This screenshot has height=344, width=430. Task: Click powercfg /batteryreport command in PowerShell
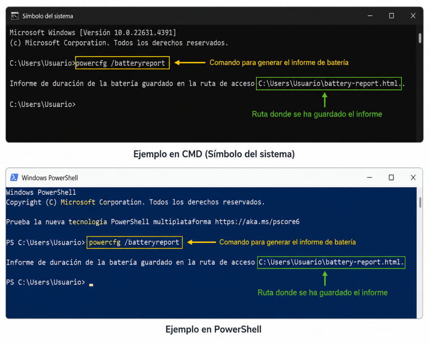pos(134,242)
